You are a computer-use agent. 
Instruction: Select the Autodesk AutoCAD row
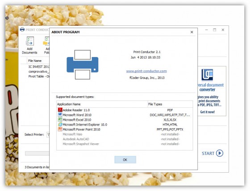(x=125, y=139)
